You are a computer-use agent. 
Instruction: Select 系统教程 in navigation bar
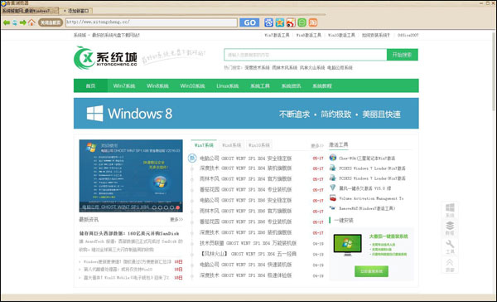322,85
